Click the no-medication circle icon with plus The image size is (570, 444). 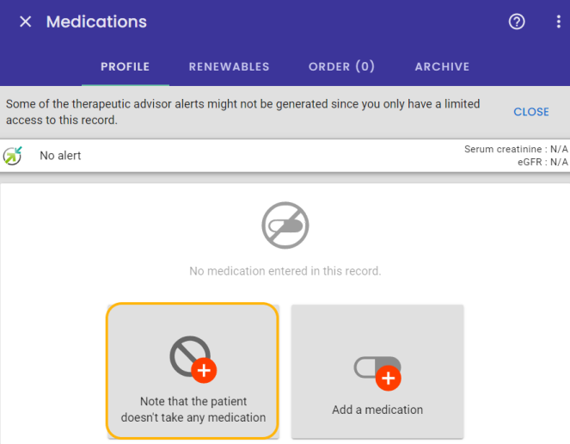193,359
